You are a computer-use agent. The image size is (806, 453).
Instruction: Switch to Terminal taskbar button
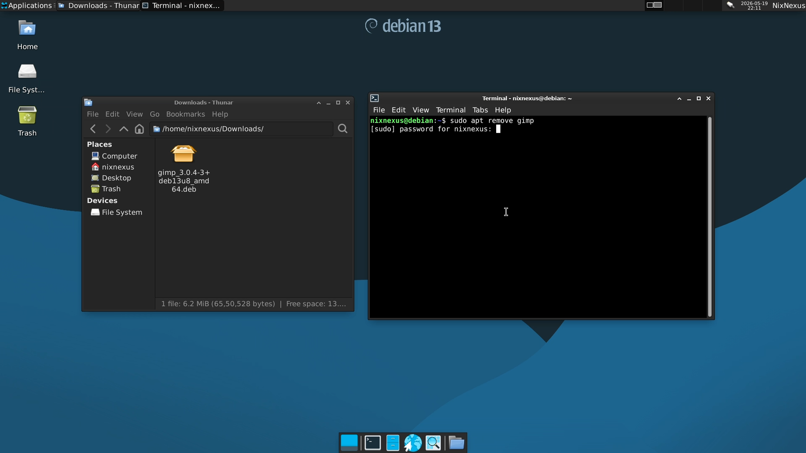181,6
